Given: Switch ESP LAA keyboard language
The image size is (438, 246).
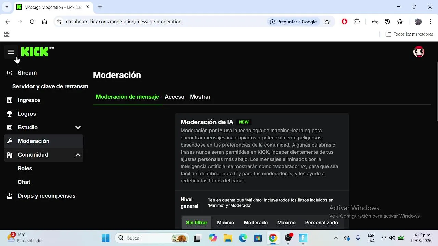Looking at the screenshot, I should click(x=371, y=238).
